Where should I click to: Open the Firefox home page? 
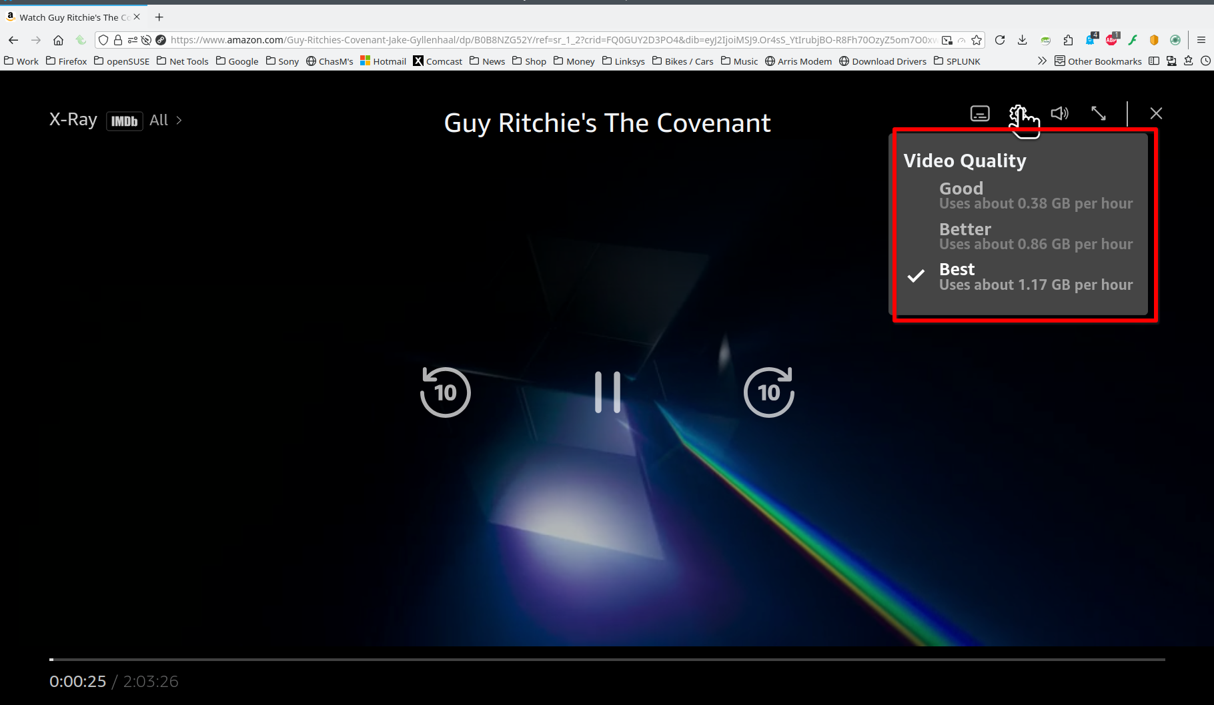click(x=59, y=40)
